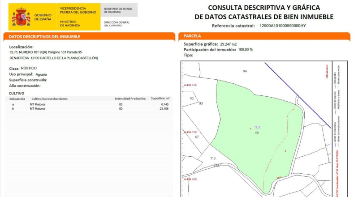The width and height of the screenshot is (354, 197).
Task: Click 'MT Matorral' in row b
Action: [x=38, y=109]
